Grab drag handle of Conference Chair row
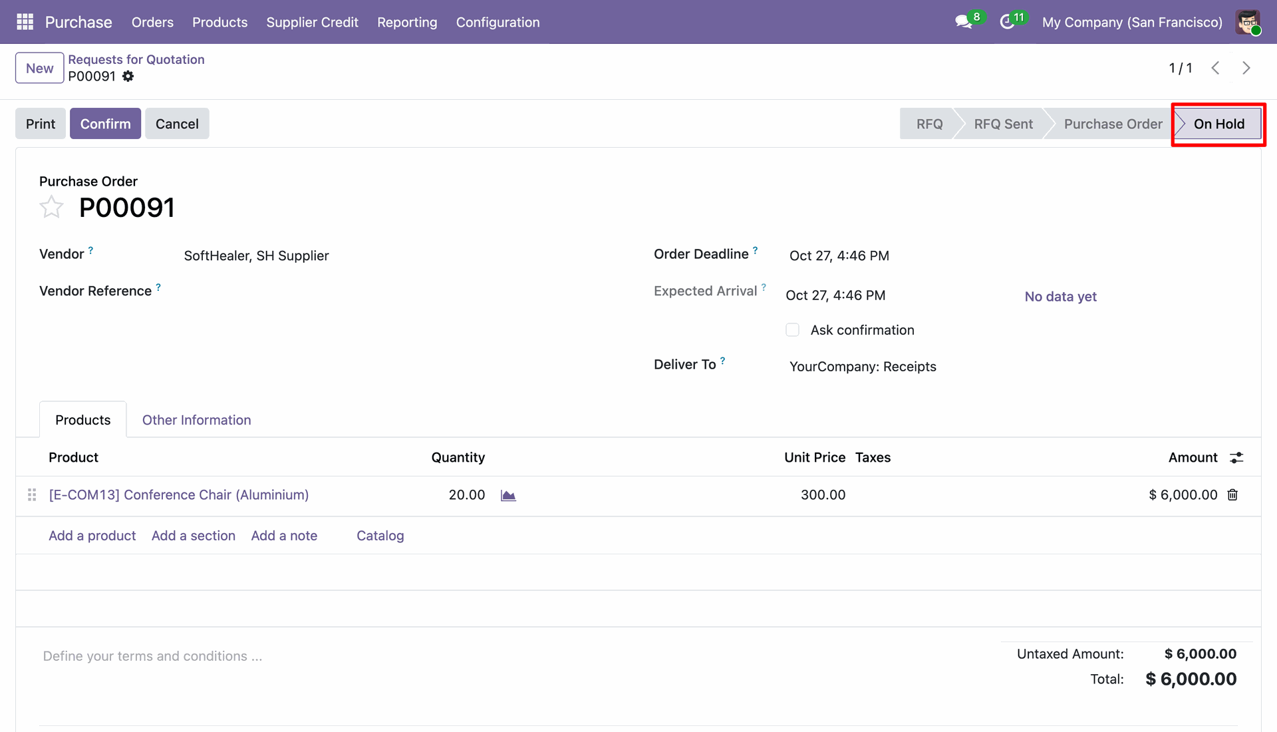The width and height of the screenshot is (1277, 732). click(x=31, y=495)
